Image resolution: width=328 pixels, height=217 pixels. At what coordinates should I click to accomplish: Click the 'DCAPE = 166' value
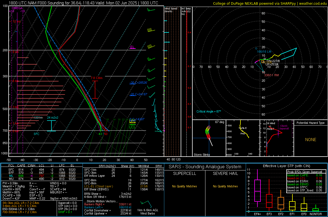11,195
